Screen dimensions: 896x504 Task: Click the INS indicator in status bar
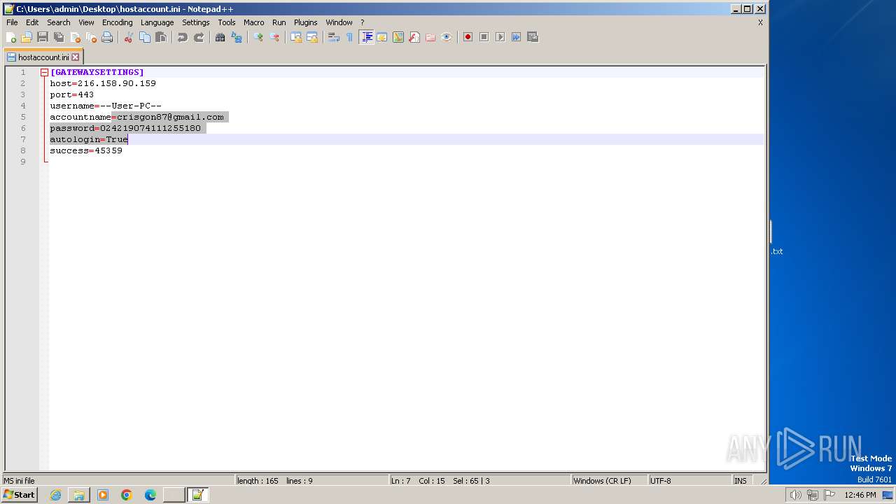point(740,481)
